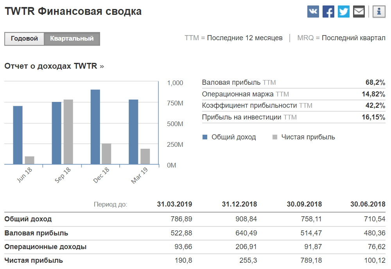The height and width of the screenshot is (269, 391).
Task: Click the Jun 18 blue revenue bar
Action: 18,135
